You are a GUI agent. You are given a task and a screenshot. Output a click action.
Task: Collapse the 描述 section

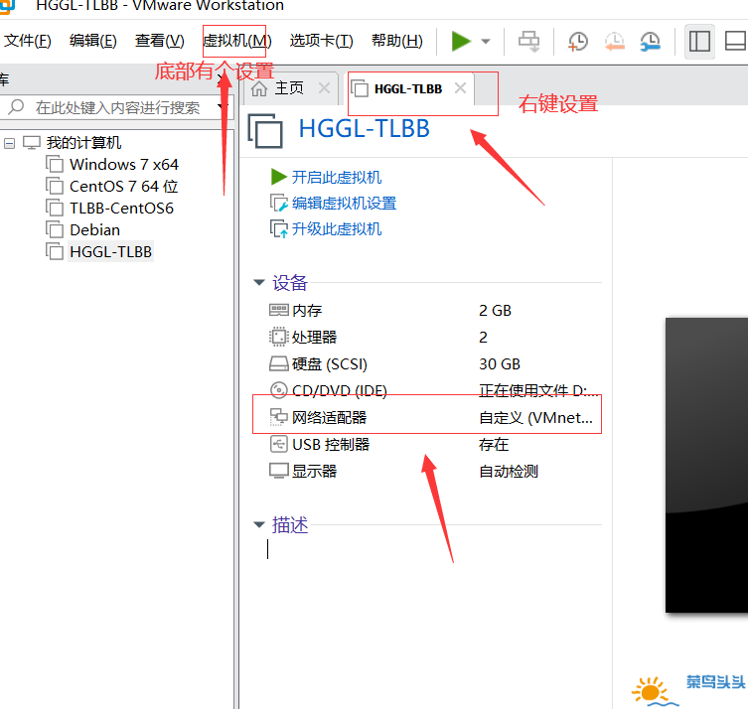tap(259, 525)
